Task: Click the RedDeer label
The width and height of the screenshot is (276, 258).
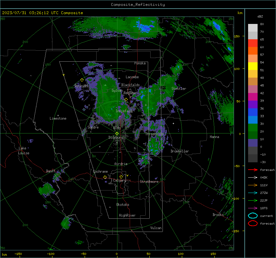Action: pyautogui.click(x=130, y=93)
